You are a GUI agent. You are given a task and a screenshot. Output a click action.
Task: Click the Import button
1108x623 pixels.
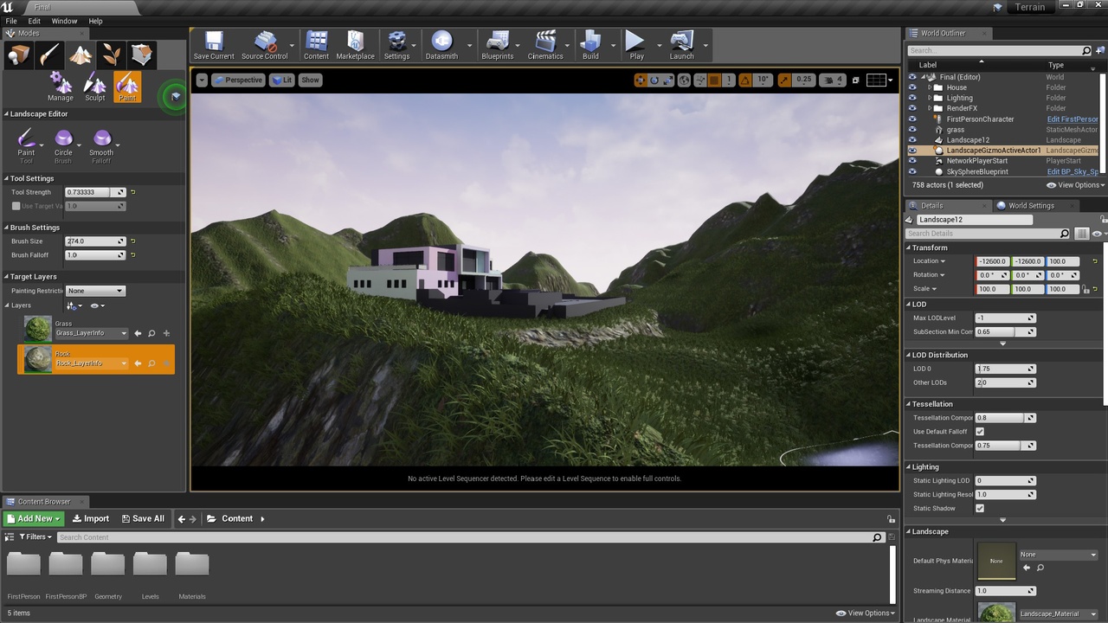point(90,518)
